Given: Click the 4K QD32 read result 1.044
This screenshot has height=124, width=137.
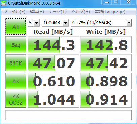Looking at the screenshot, I should pos(53,99).
